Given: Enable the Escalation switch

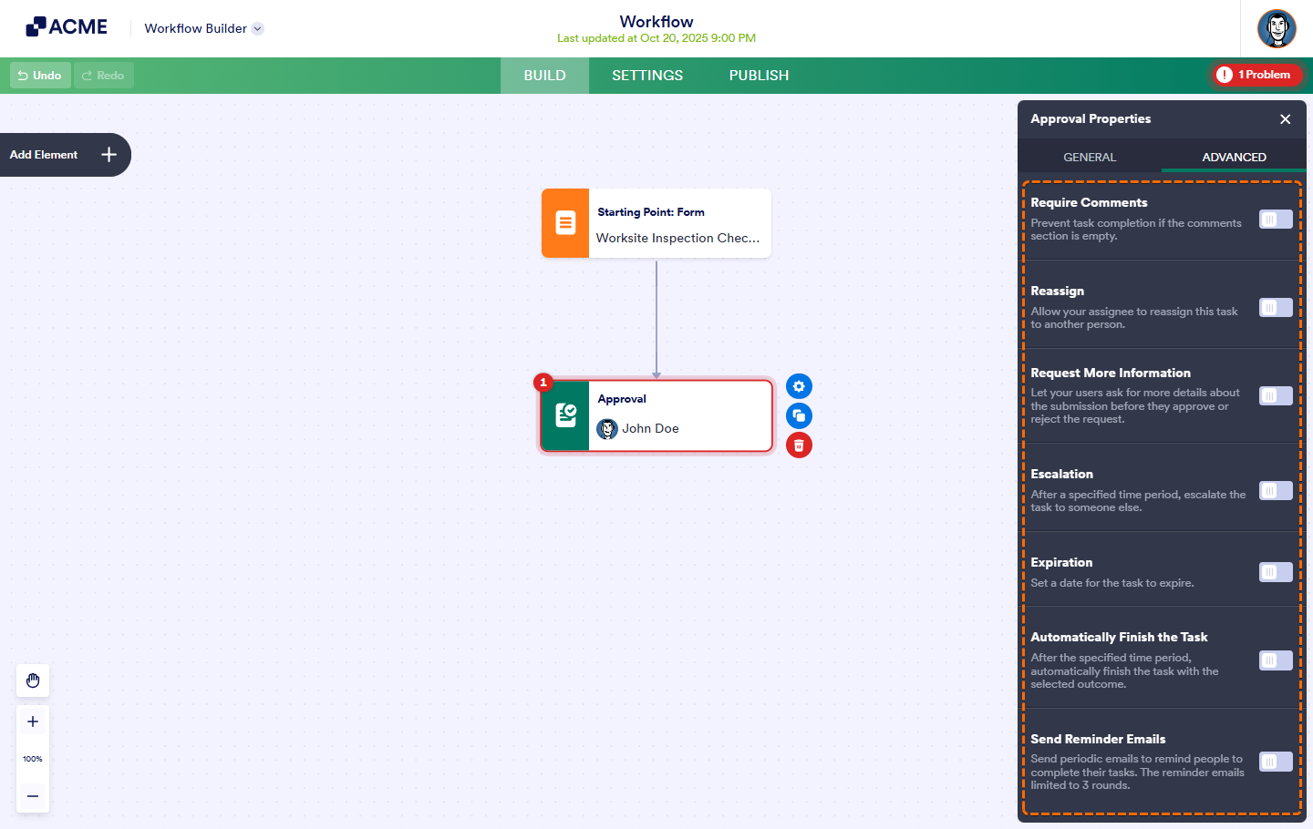Looking at the screenshot, I should (1276, 491).
